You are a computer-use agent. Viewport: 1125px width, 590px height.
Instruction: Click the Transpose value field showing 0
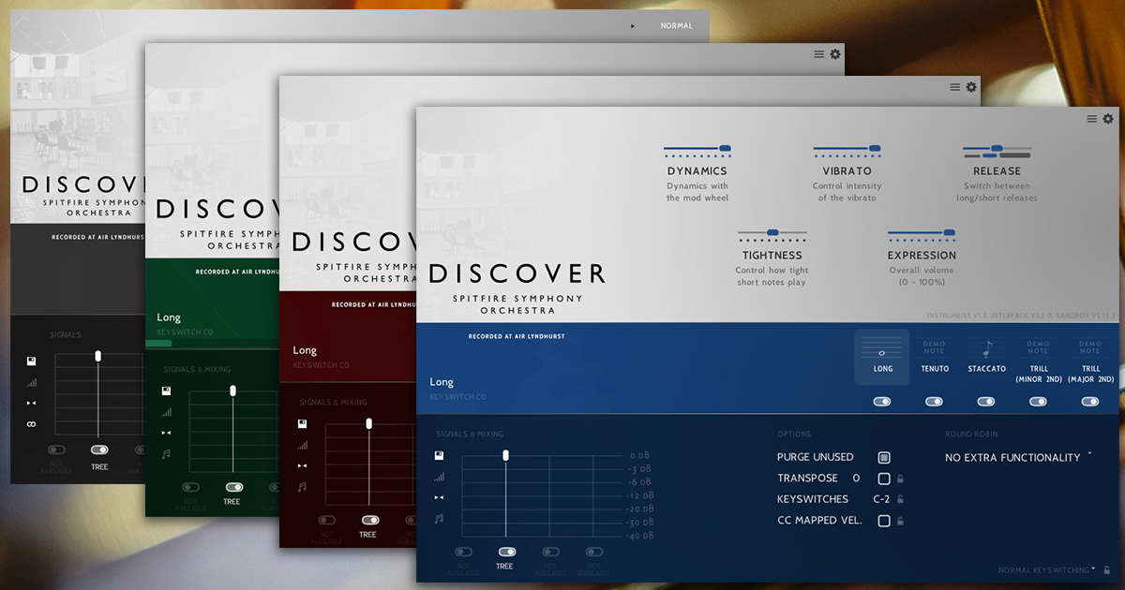pyautogui.click(x=856, y=479)
